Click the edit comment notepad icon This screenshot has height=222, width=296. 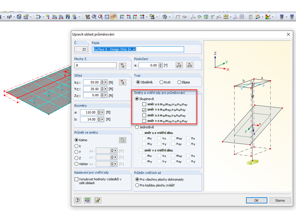pyautogui.click(x=97, y=200)
